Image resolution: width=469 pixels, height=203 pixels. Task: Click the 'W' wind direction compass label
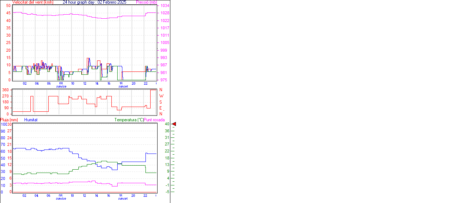161,96
